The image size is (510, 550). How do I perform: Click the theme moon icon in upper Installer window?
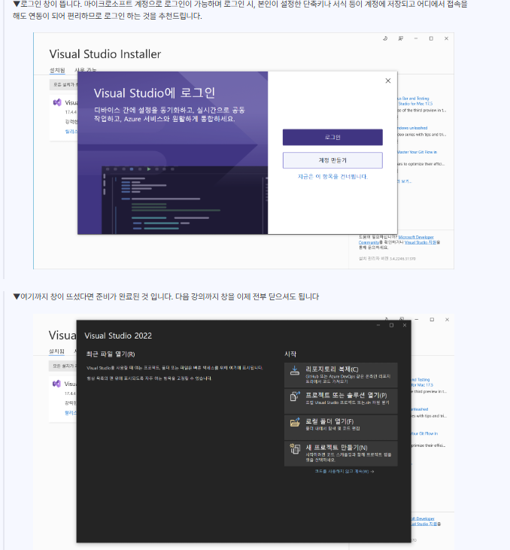(385, 38)
